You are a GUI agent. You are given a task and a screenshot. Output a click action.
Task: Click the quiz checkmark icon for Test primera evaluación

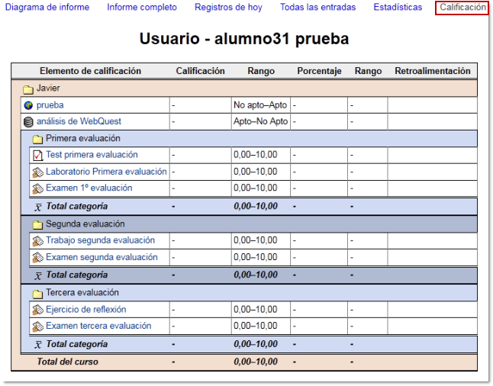(x=37, y=156)
